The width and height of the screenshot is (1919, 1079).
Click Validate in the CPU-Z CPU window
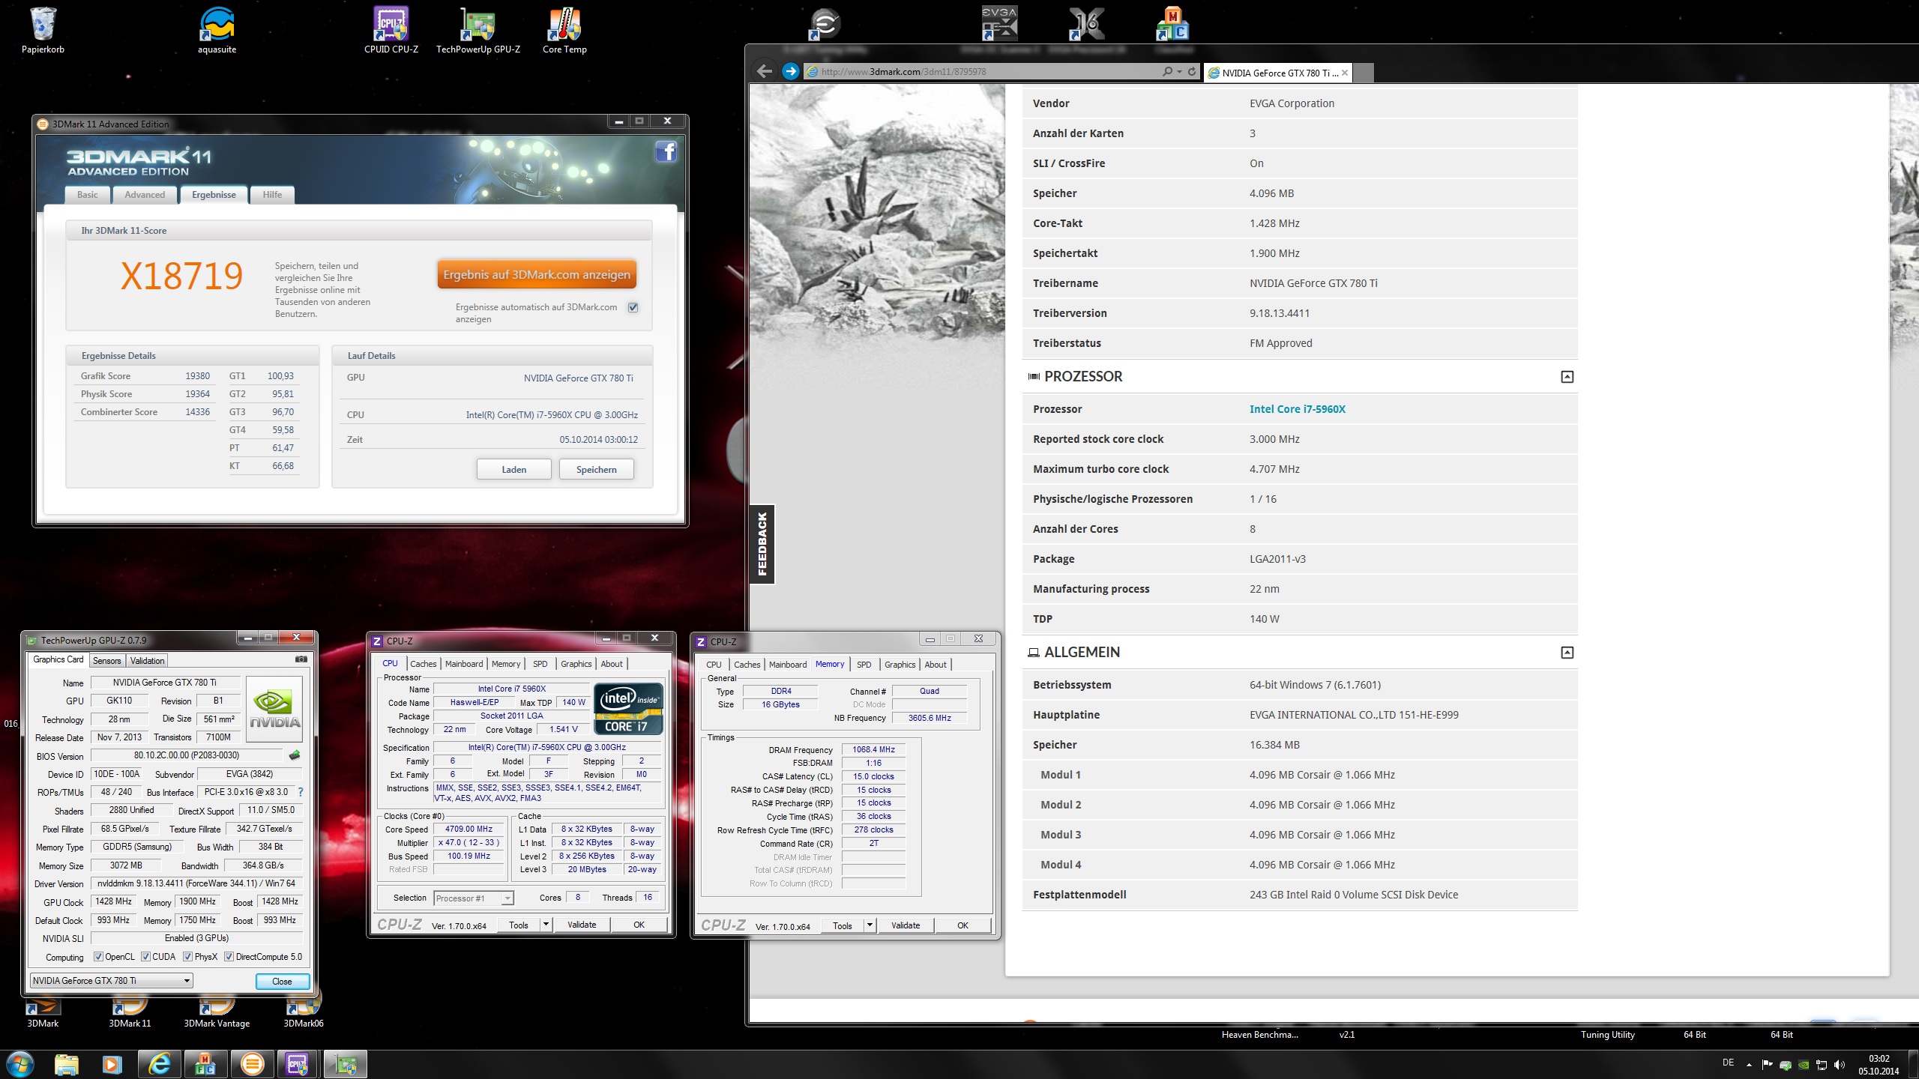pos(582,925)
